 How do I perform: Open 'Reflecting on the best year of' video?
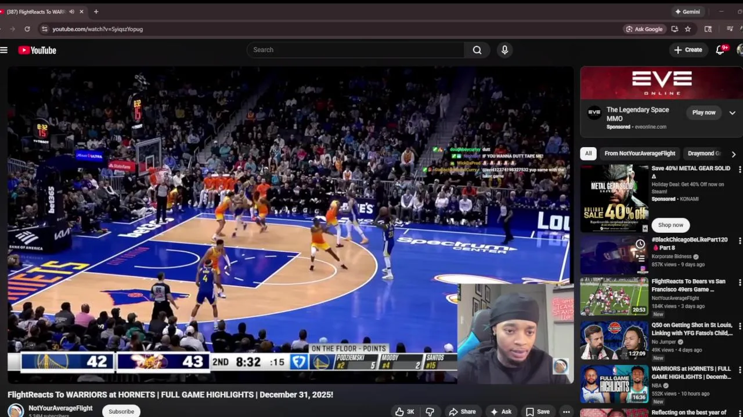coord(688,413)
